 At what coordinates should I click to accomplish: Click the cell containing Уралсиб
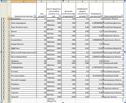click(24, 97)
